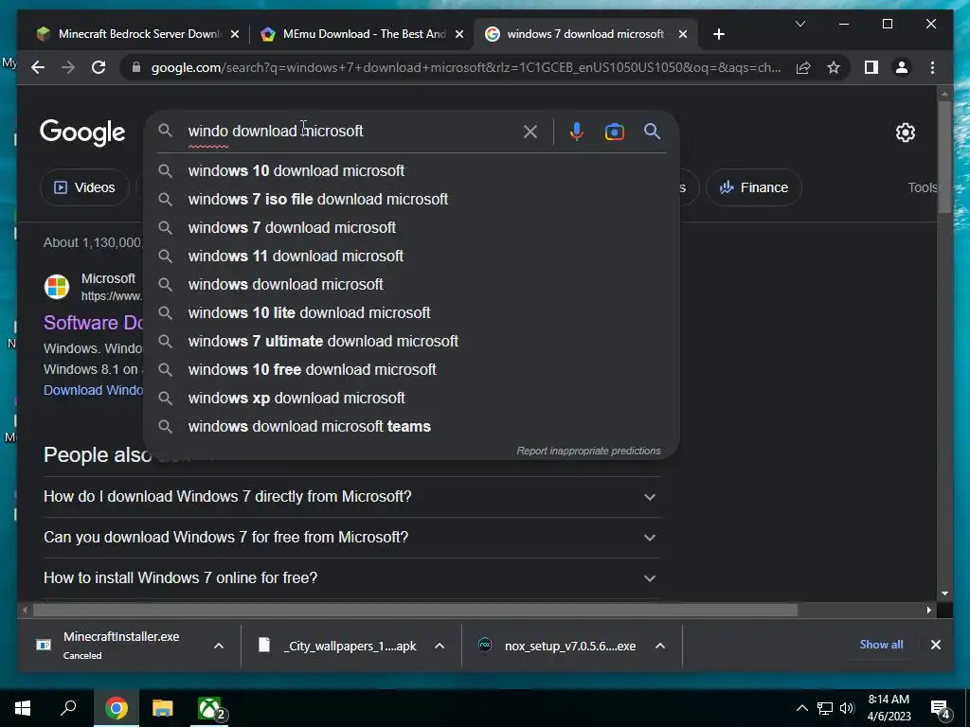Choose suggestion windows download microsoft teams
Screen dimensions: 970x727
(x=411, y=427)
